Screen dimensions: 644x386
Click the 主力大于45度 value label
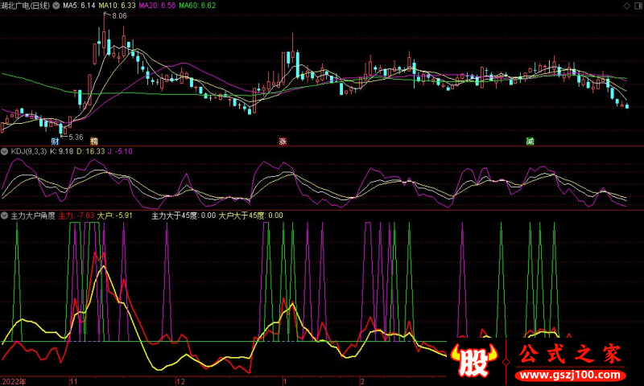(x=184, y=216)
